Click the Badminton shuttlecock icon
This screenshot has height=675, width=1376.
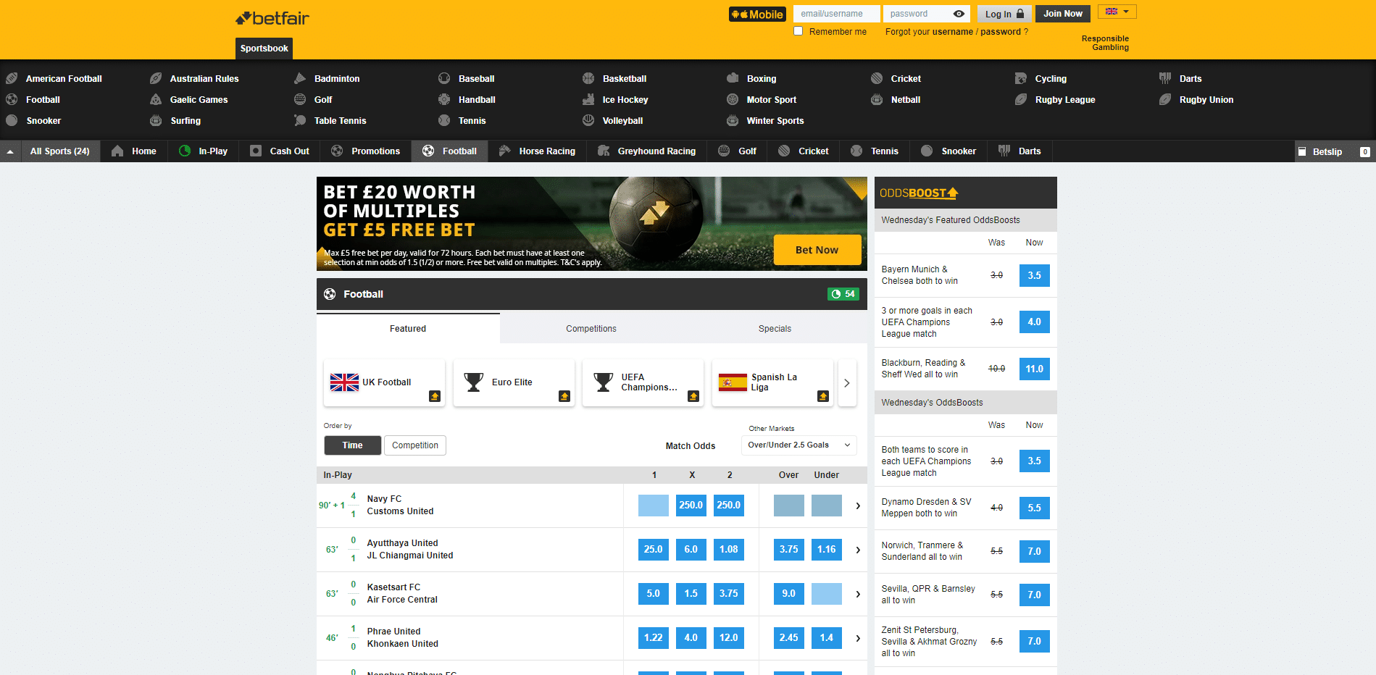click(300, 78)
